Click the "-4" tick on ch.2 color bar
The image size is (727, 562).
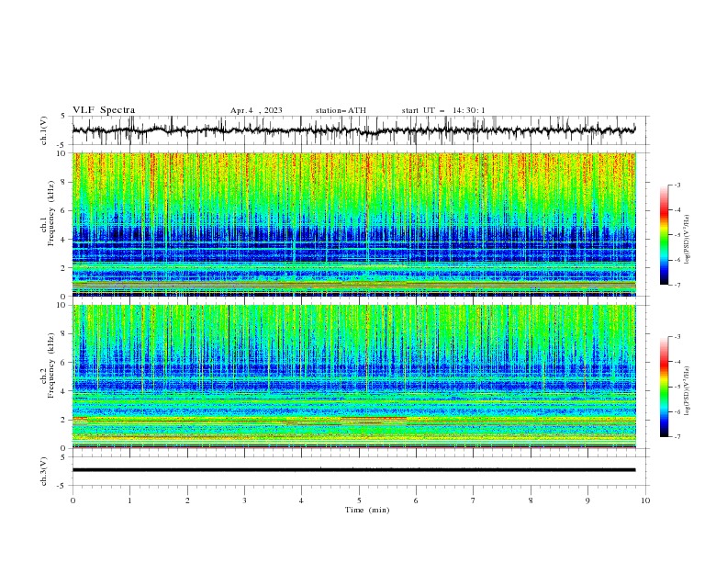677,362
